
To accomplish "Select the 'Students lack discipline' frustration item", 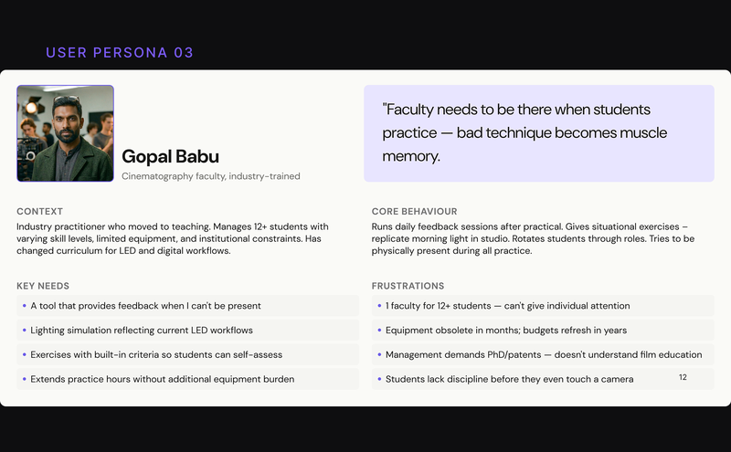I will point(509,379).
